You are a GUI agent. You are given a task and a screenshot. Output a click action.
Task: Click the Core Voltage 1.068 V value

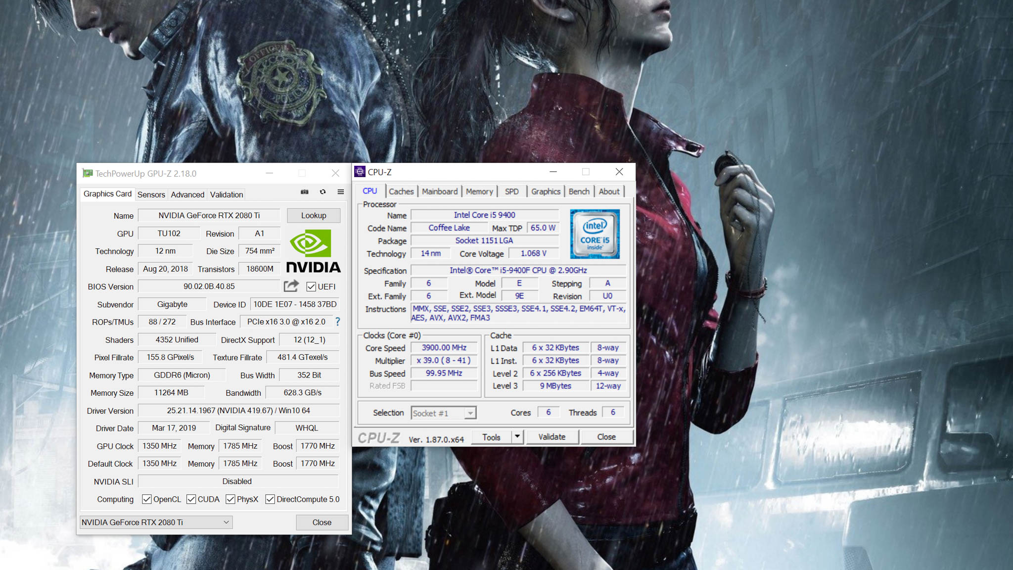click(x=533, y=253)
